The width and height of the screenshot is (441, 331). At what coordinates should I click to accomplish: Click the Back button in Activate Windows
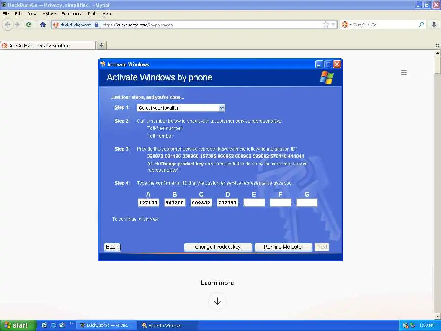(112, 247)
